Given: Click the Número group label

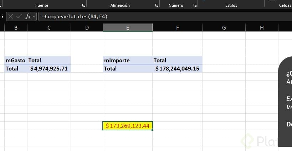Looking at the screenshot, I should click(x=176, y=5).
